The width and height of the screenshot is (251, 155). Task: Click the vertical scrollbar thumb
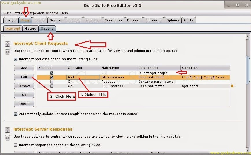pyautogui.click(x=248, y=70)
